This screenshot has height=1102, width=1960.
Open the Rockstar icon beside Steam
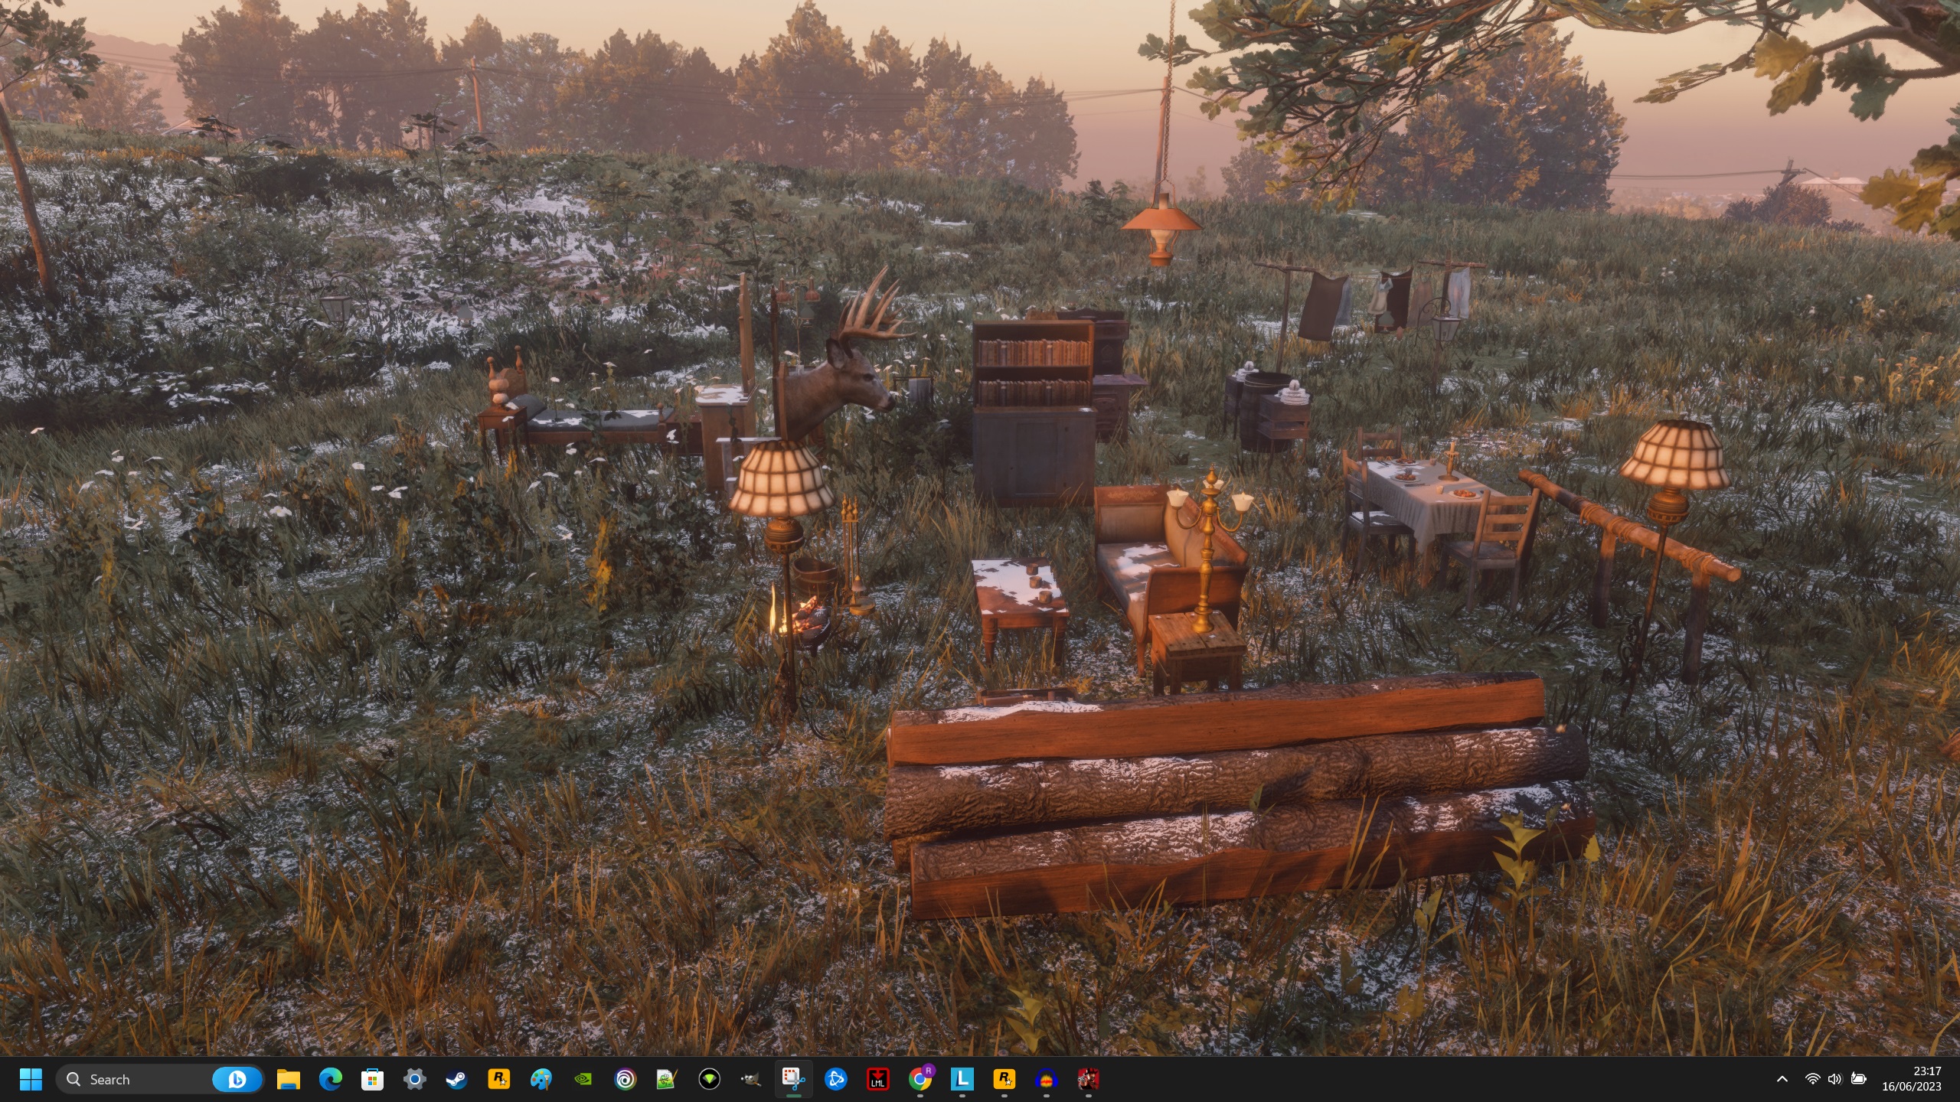[499, 1079]
